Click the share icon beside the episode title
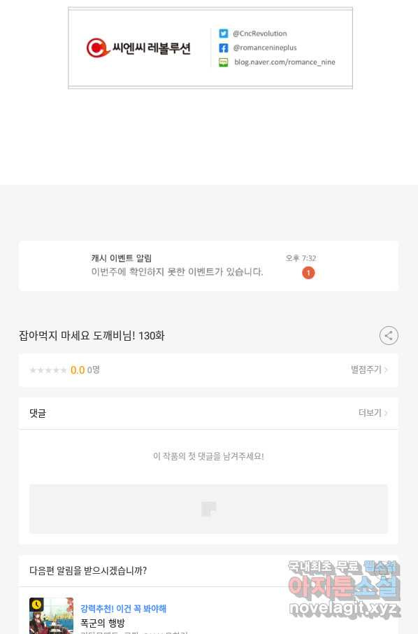This screenshot has height=634, width=418. pyautogui.click(x=389, y=336)
